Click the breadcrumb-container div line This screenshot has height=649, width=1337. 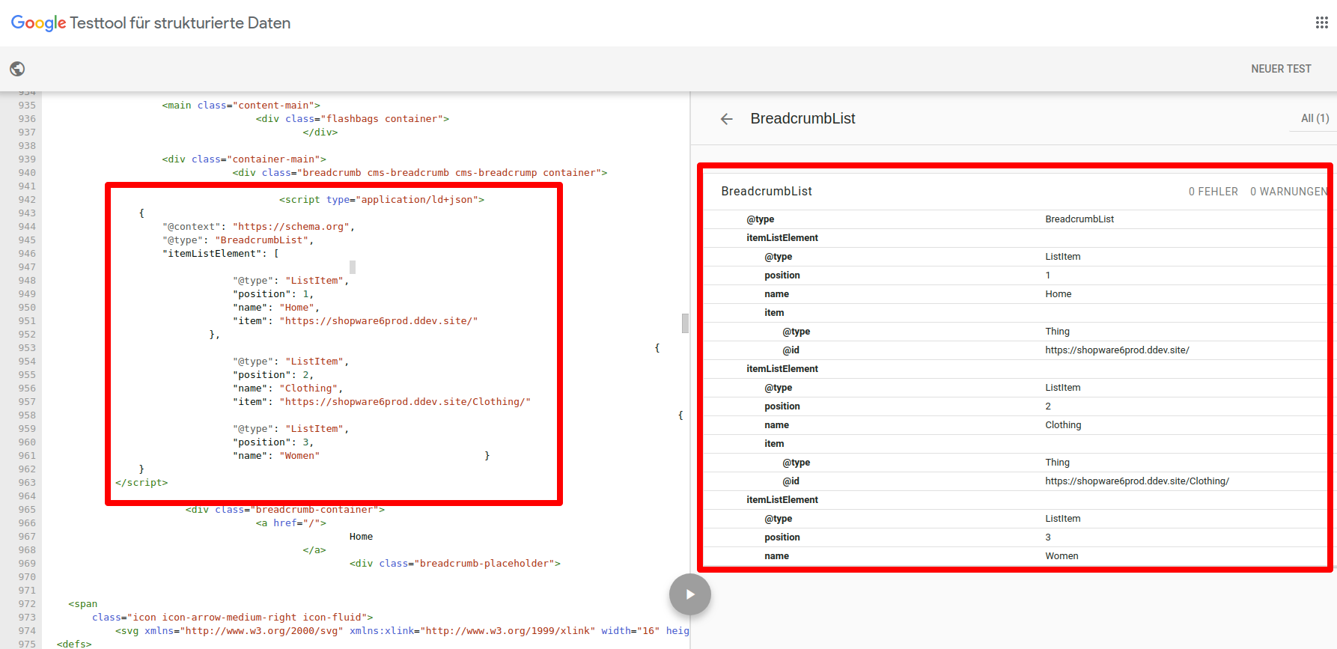point(284,510)
